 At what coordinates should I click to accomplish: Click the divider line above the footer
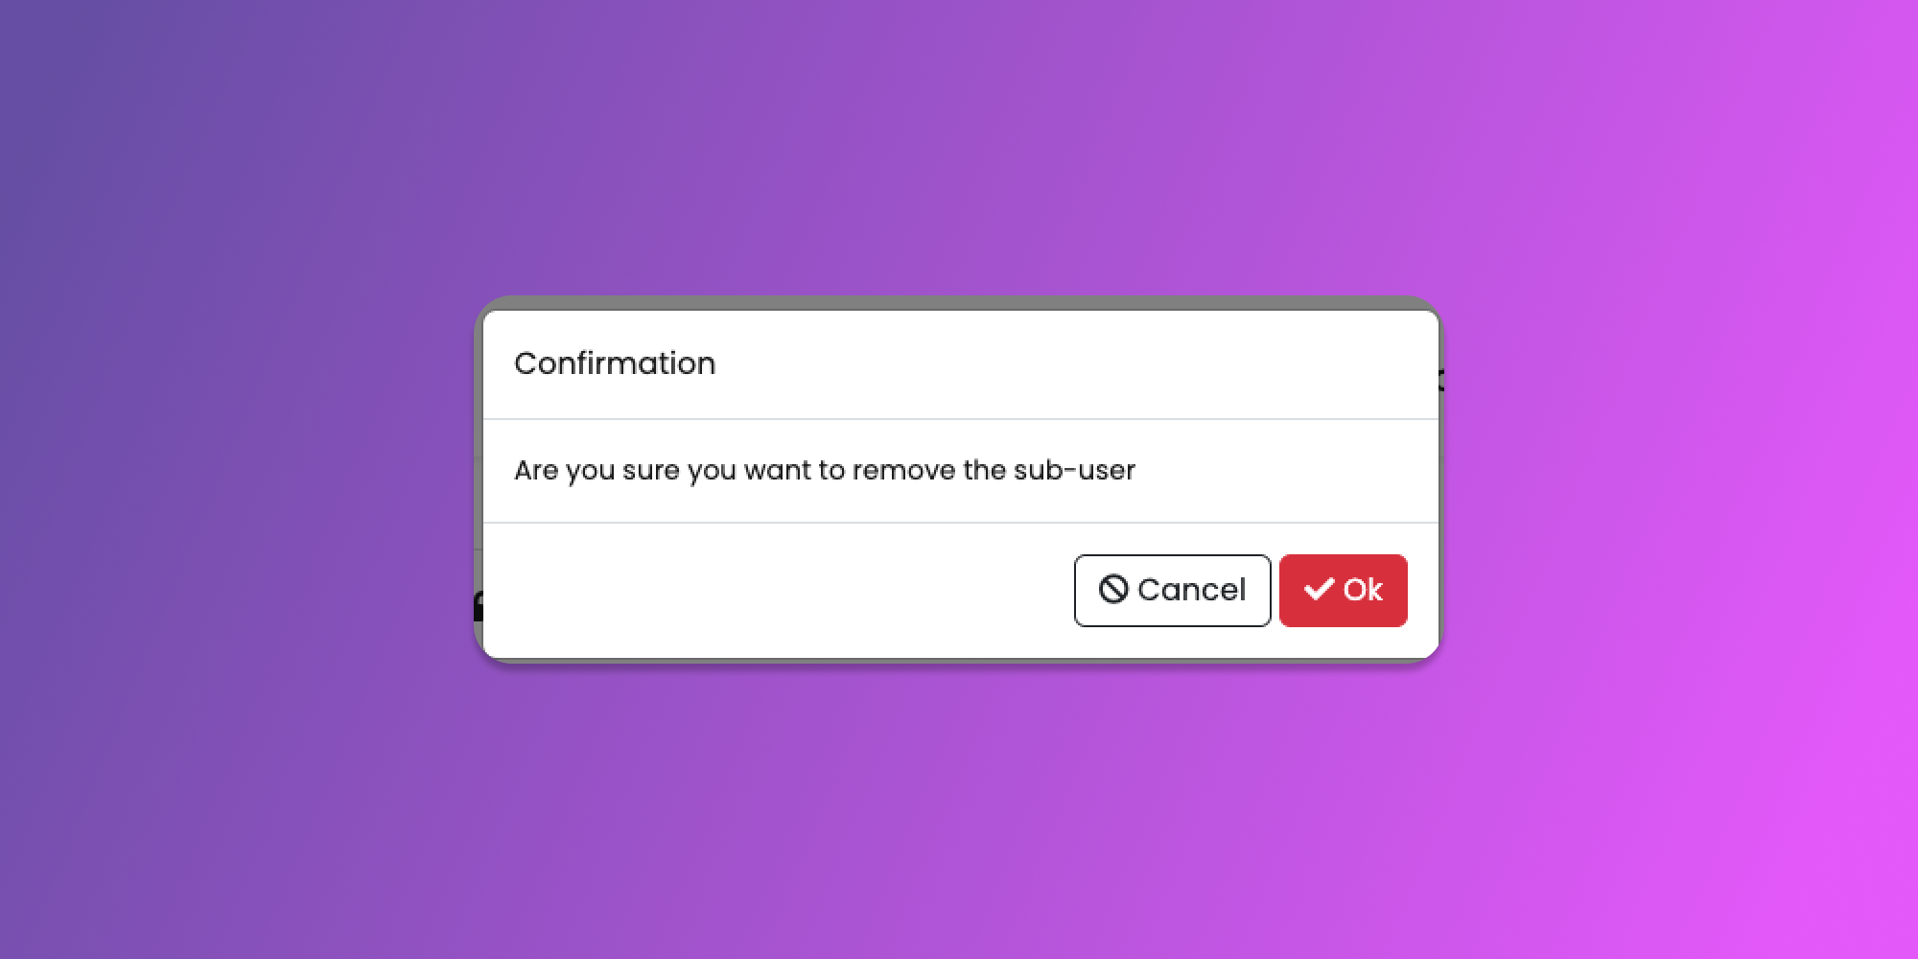click(x=959, y=523)
